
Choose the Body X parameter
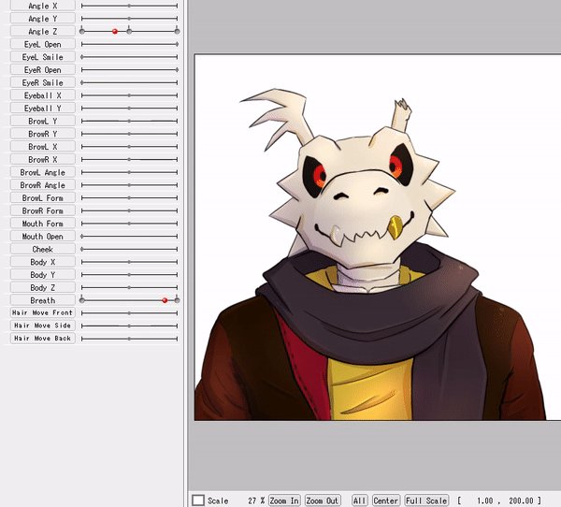click(x=43, y=262)
